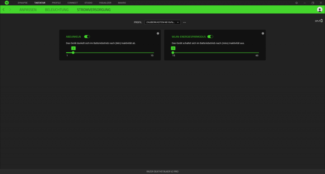Click the WLAN-Energiesparmodus heading text

189,37
